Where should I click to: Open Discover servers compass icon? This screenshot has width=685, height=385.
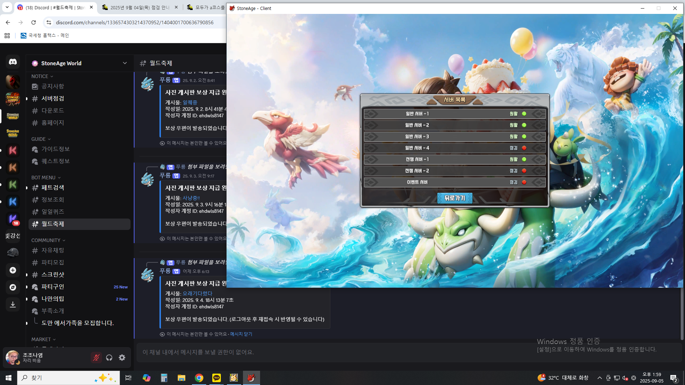tap(13, 287)
